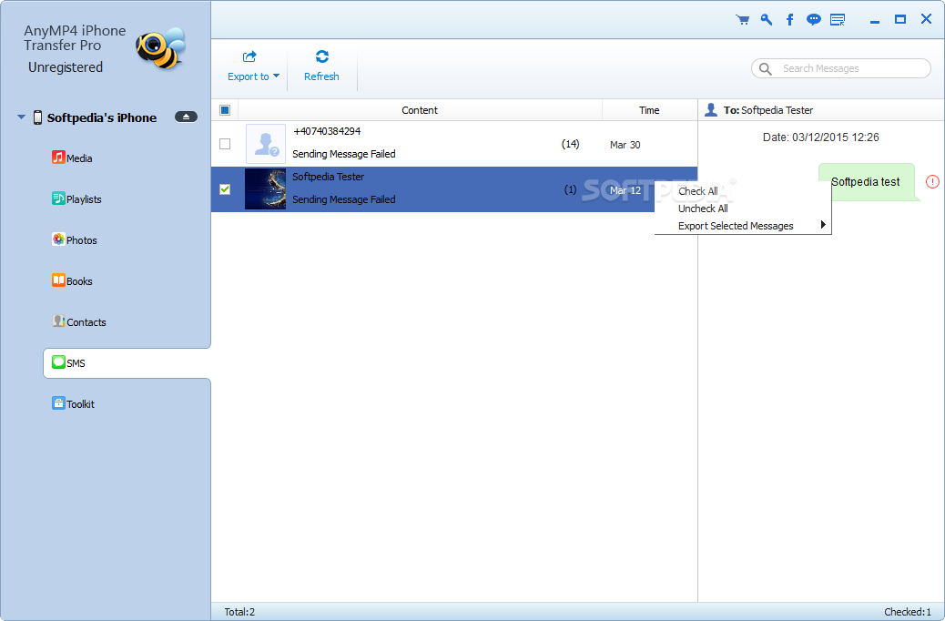
Task: Open the Facebook share icon
Action: click(789, 20)
